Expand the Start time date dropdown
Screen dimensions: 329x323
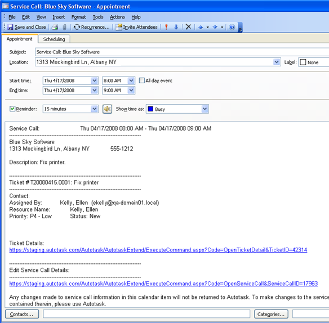click(x=95, y=80)
